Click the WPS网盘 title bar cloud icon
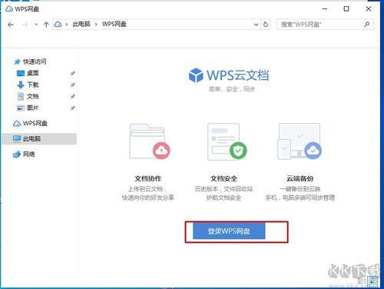This screenshot has width=384, height=289. coord(9,9)
